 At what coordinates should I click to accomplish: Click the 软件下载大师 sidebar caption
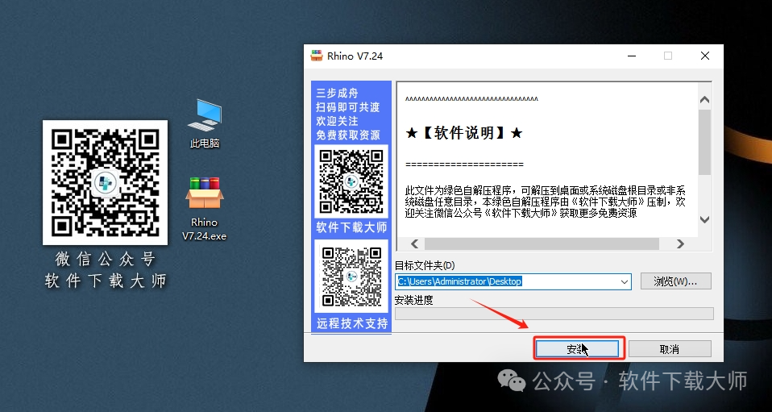pyautogui.click(x=351, y=227)
